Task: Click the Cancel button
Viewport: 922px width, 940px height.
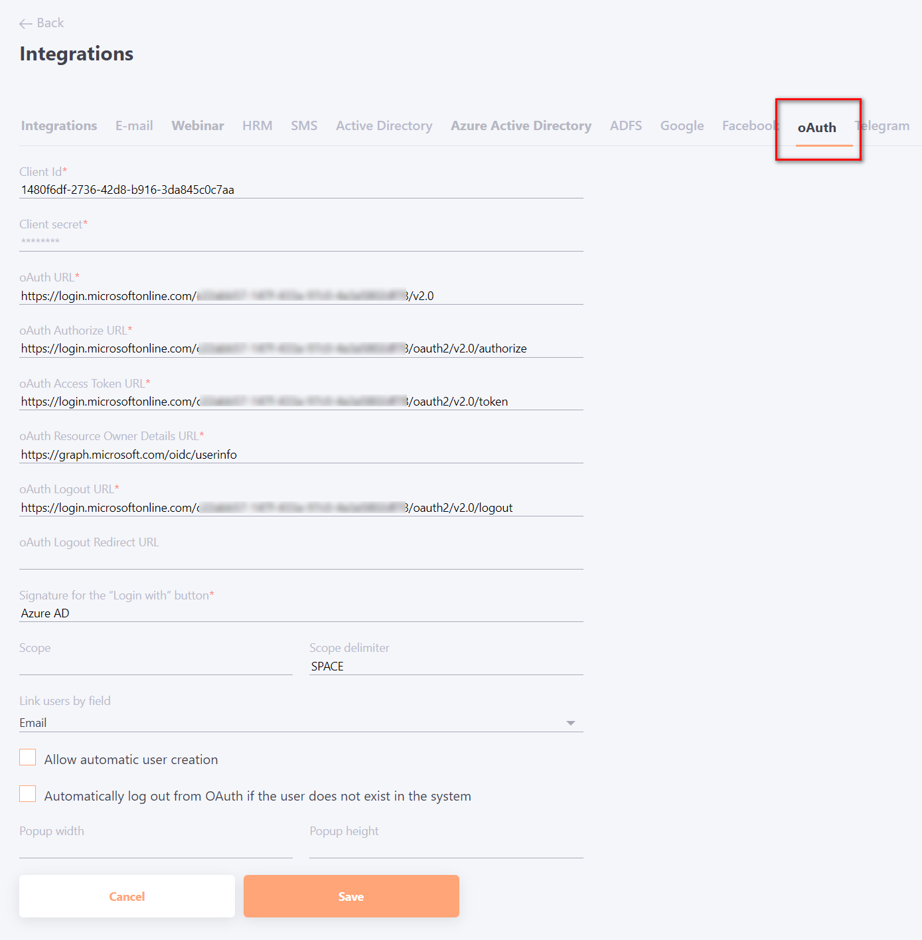Action: (x=127, y=896)
